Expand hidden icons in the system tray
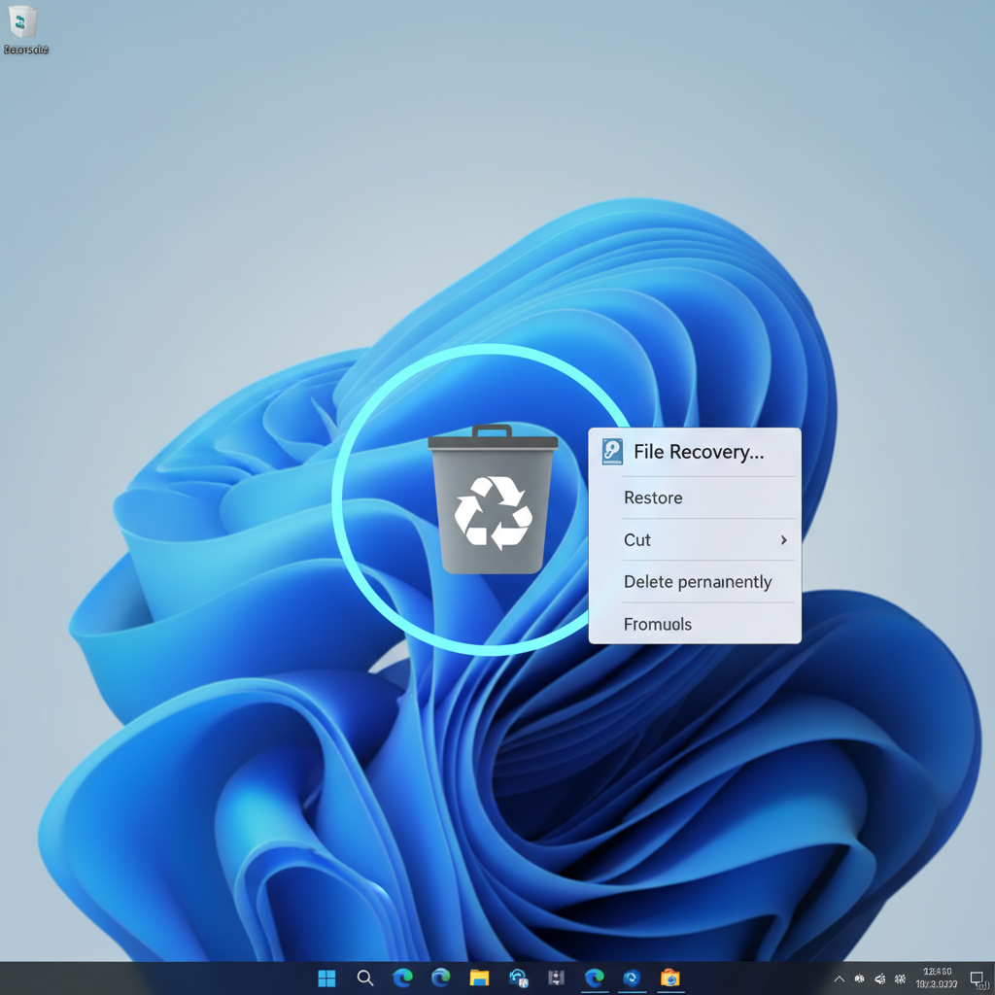The height and width of the screenshot is (995, 995). click(x=840, y=979)
